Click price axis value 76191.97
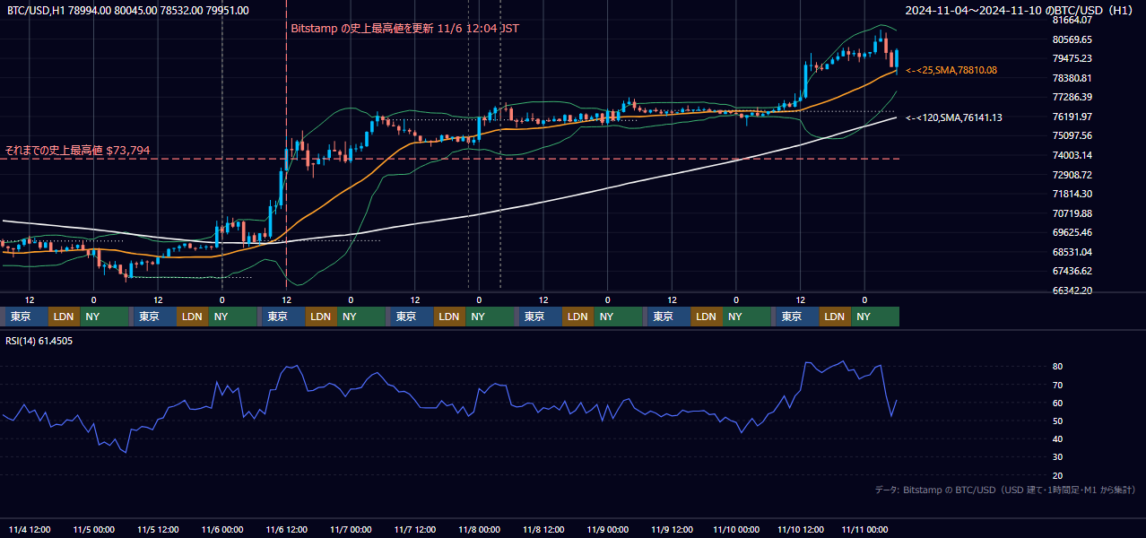This screenshot has width=1146, height=538. click(1072, 117)
